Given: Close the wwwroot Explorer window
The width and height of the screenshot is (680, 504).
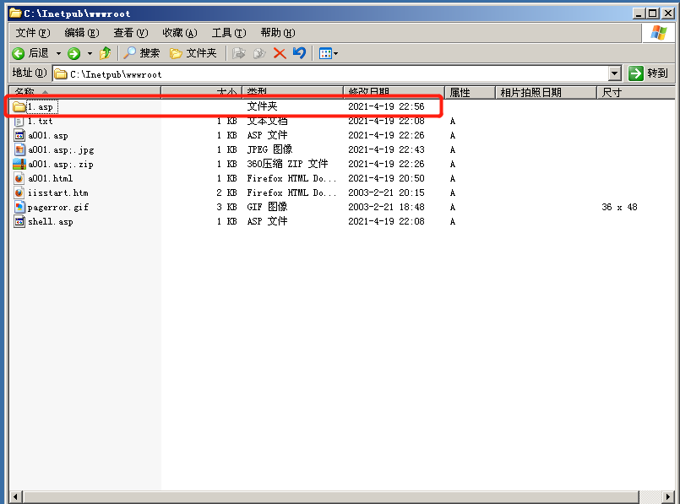Looking at the screenshot, I should [x=668, y=14].
